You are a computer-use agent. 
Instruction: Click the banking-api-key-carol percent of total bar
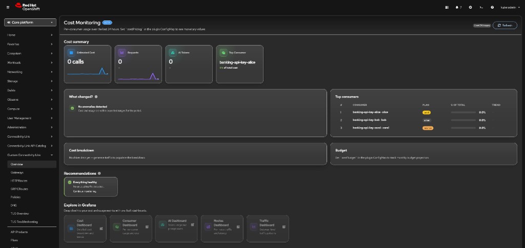pyautogui.click(x=463, y=128)
